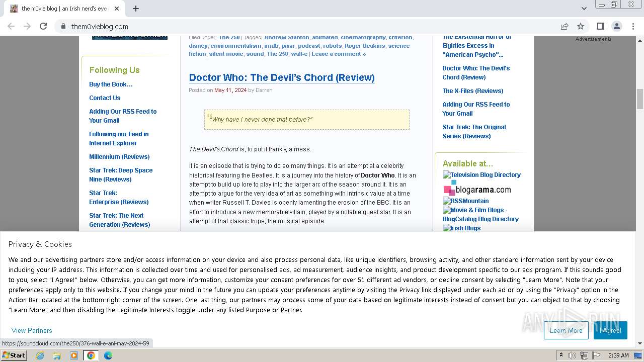Open Doctor Who: The Devil's Chord article title
644x362 pixels.
(x=282, y=77)
